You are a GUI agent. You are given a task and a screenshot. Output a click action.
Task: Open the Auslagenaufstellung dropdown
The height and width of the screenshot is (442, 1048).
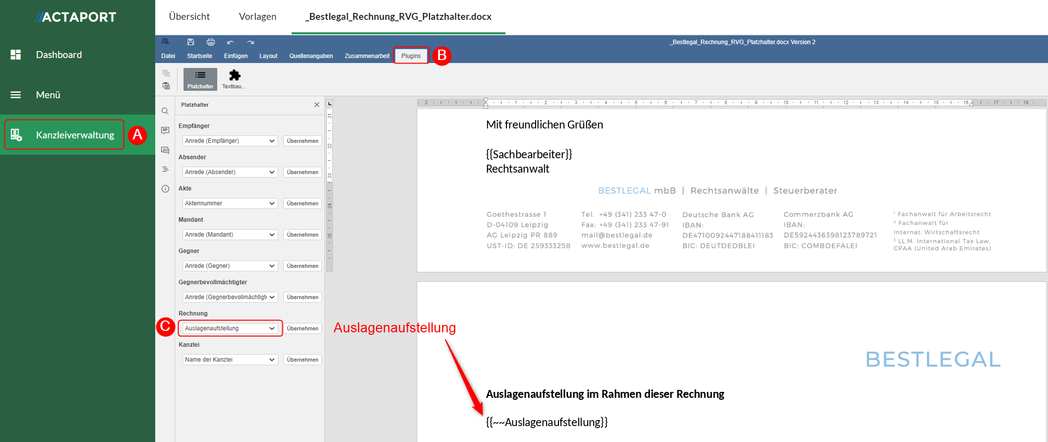click(230, 328)
